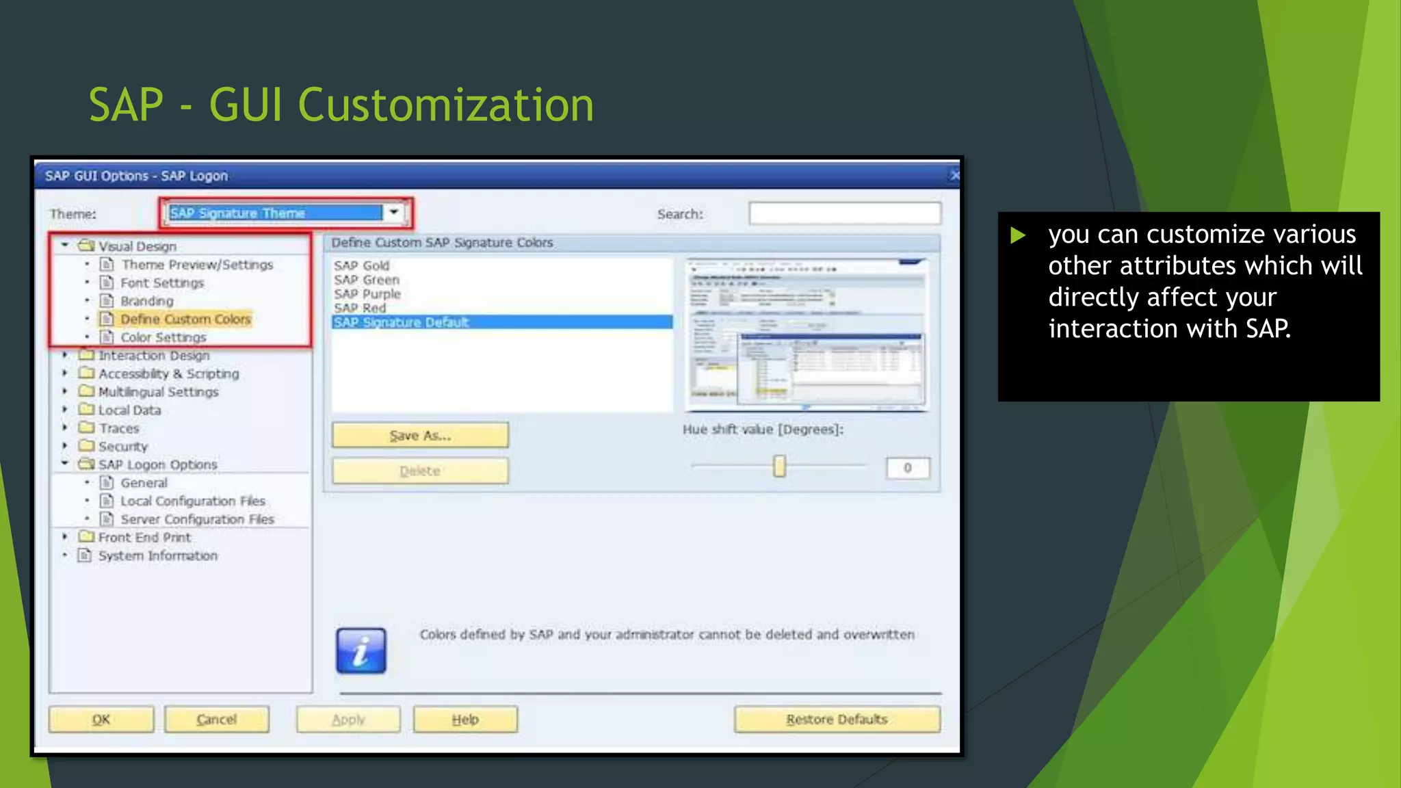This screenshot has width=1401, height=788.
Task: Click the System Information page icon
Action: (85, 555)
